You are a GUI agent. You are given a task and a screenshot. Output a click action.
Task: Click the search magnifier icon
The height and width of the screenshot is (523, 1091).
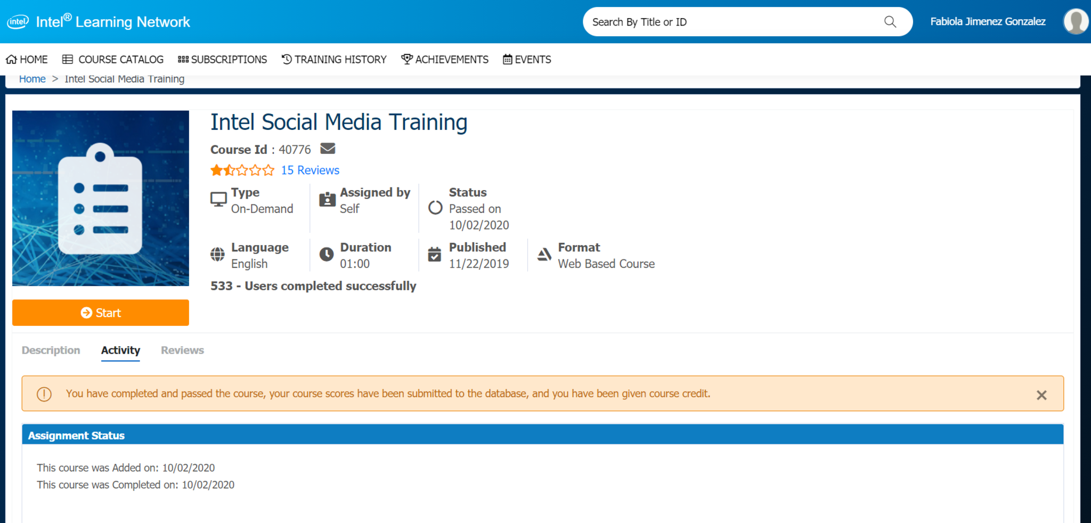pos(890,22)
